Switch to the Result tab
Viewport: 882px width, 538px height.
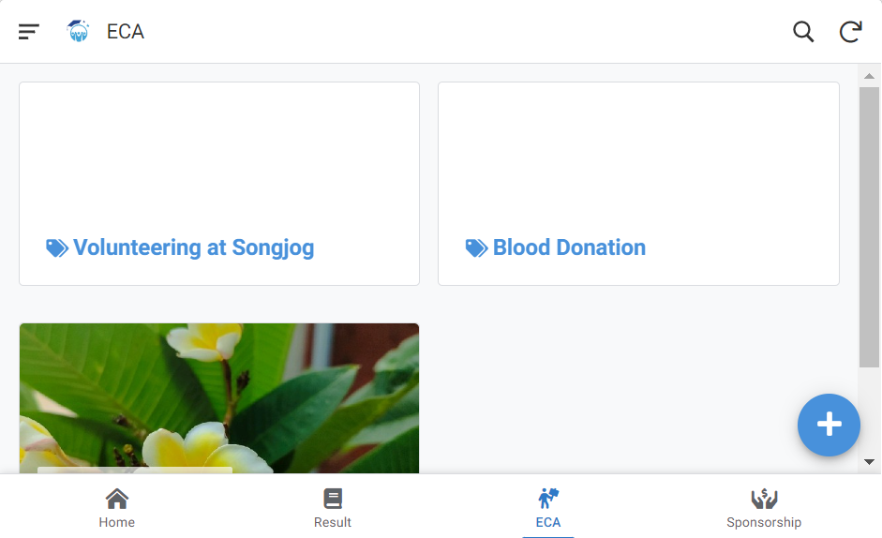click(x=333, y=507)
